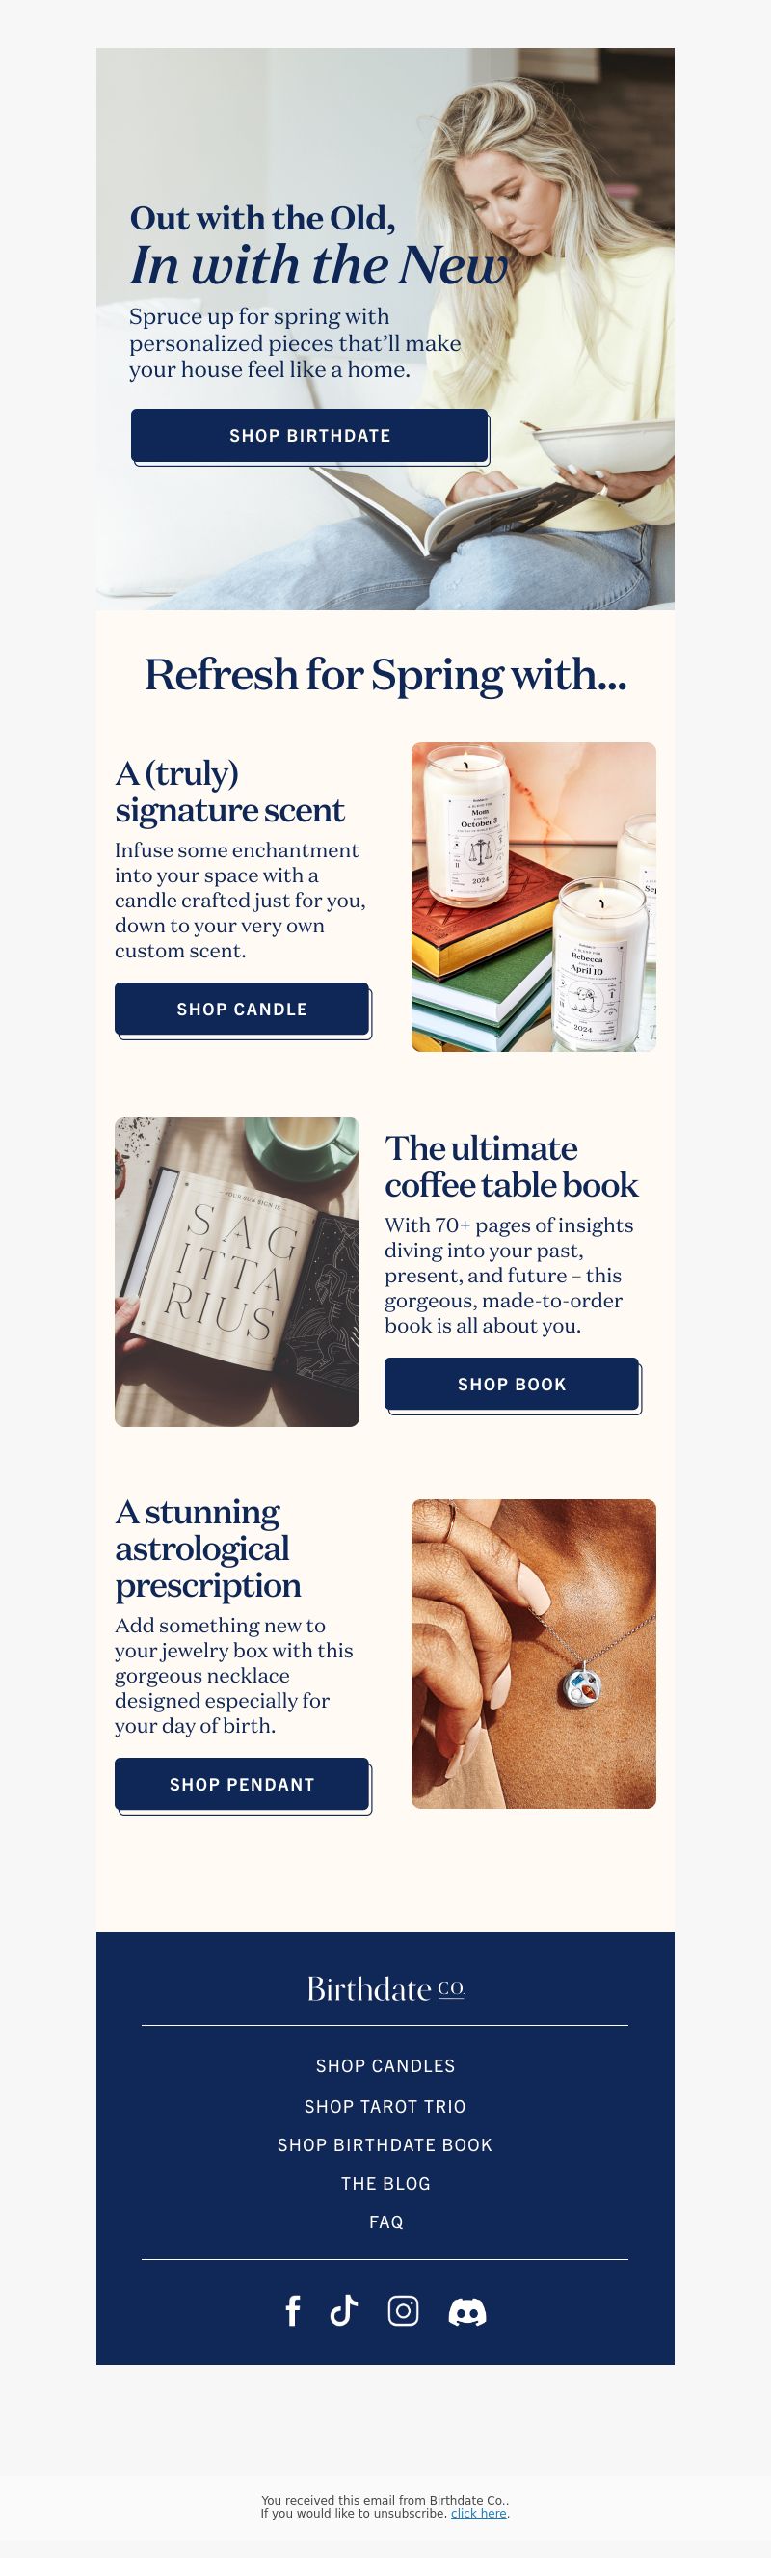This screenshot has width=771, height=2558.
Task: Click the SHOP BIRTHDATE button
Action: point(309,436)
